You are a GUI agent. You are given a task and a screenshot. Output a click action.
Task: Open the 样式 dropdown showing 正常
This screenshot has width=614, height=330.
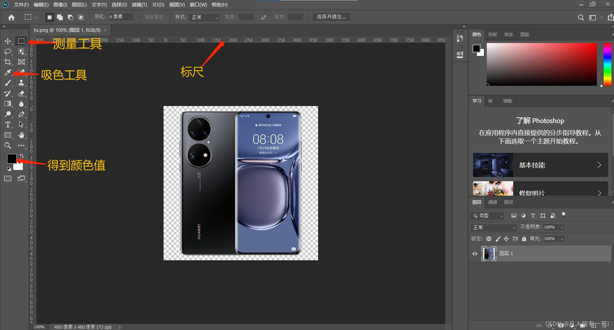pos(204,17)
